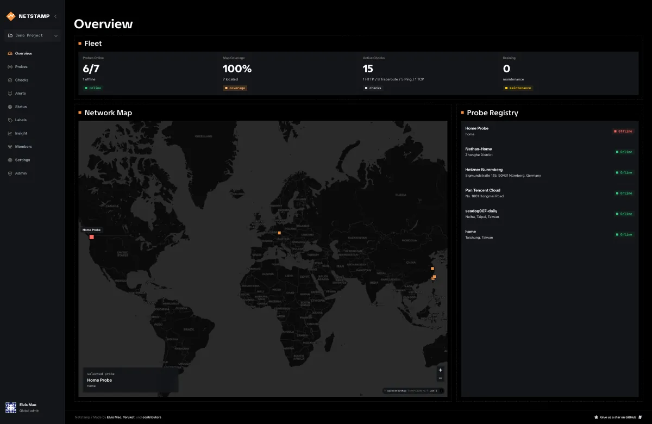Click the 7 located text
Screen dimensions: 652x424
[230, 79]
